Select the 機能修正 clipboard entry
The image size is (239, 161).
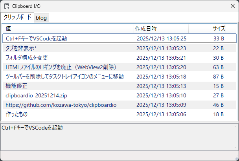coord(17,86)
